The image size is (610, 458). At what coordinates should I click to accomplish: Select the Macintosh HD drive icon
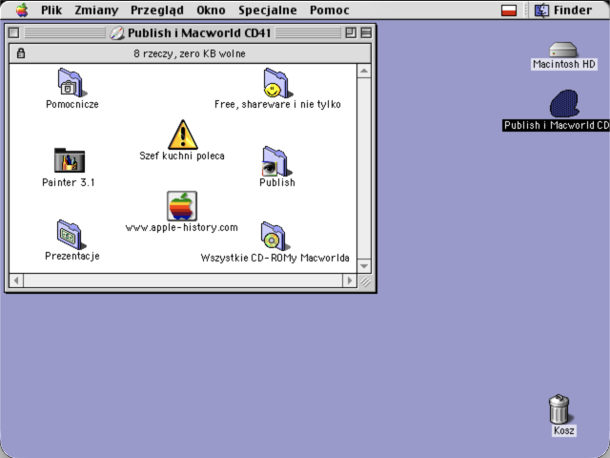[x=563, y=50]
